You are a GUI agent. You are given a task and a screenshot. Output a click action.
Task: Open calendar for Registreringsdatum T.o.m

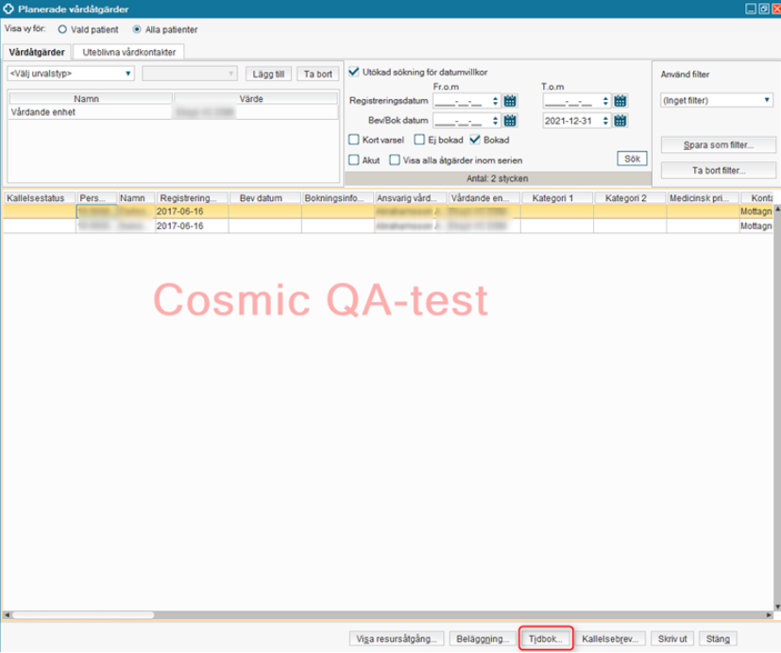click(620, 101)
